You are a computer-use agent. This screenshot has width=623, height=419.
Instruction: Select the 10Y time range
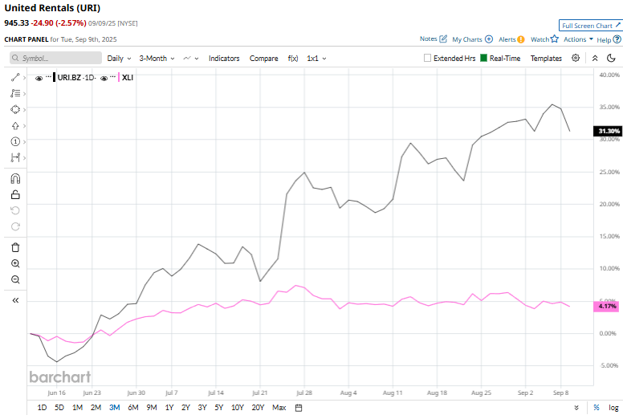237,408
